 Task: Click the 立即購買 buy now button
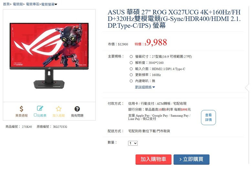click(191, 159)
